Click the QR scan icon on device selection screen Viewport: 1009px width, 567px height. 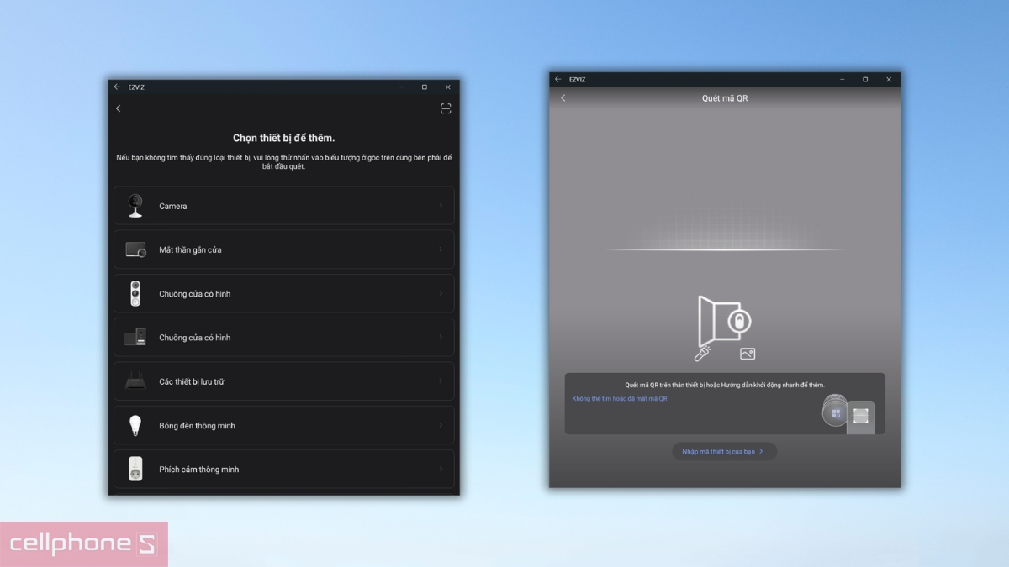446,108
